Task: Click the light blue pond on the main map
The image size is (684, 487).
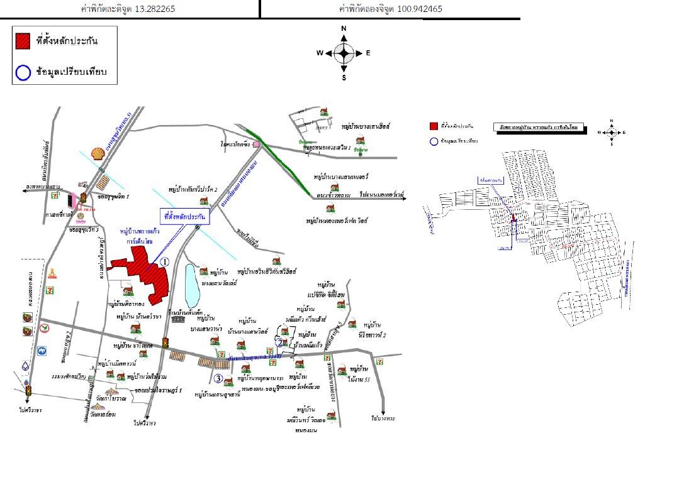Action: coord(192,286)
